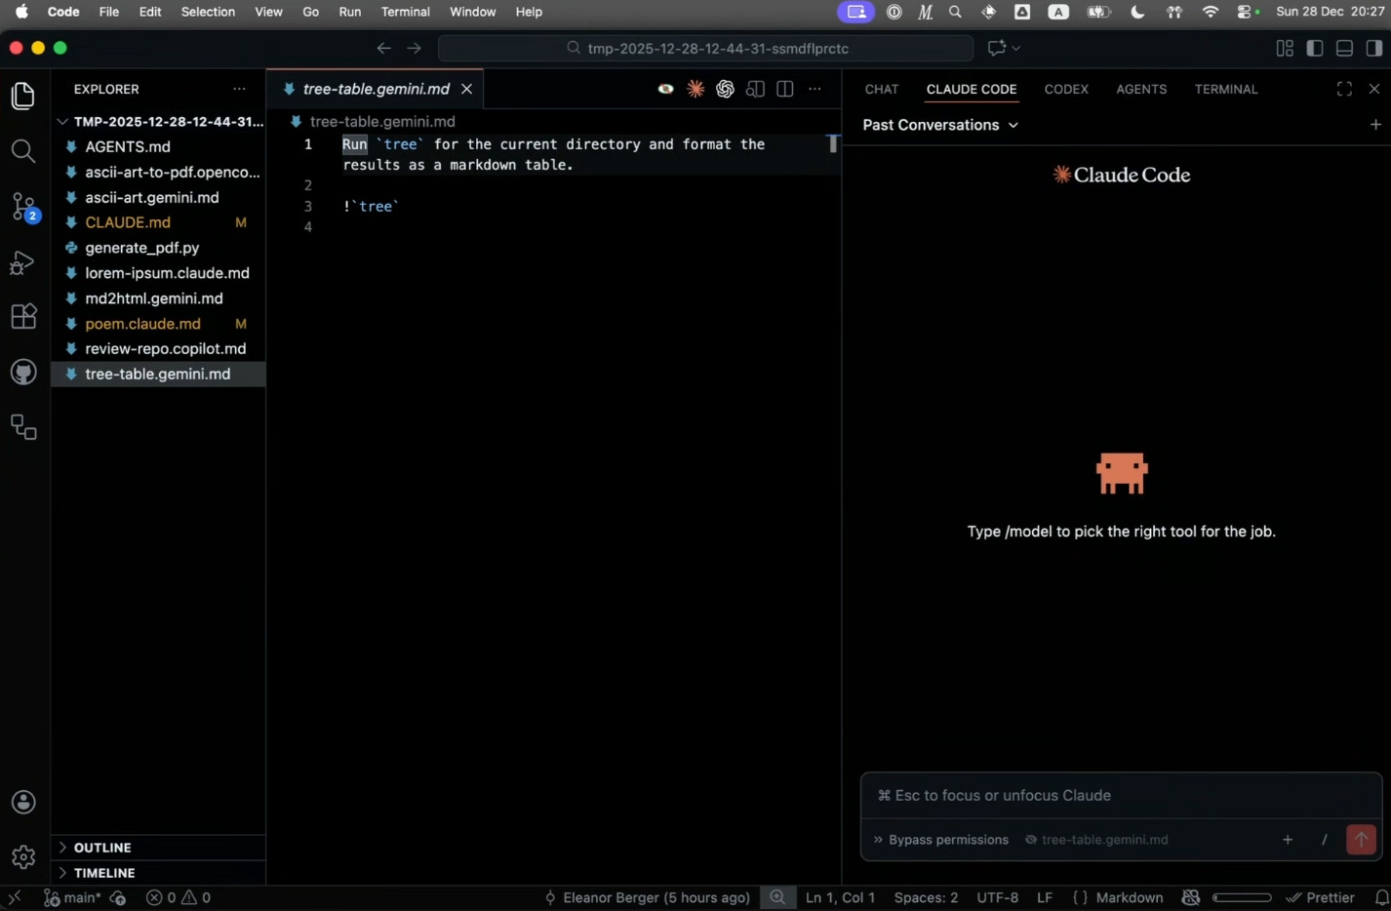Change encoding UTF-8 in status bar

coord(997,897)
